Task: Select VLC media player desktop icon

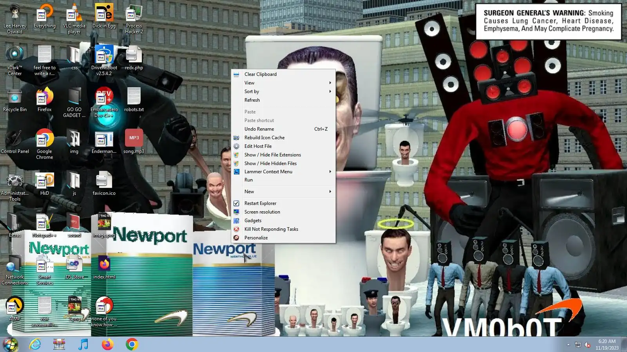Action: click(74, 18)
